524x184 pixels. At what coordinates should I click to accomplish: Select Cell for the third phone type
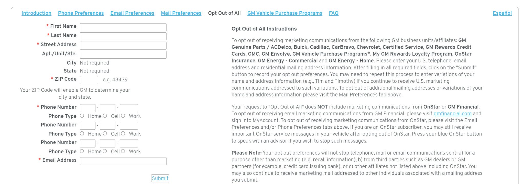104,151
